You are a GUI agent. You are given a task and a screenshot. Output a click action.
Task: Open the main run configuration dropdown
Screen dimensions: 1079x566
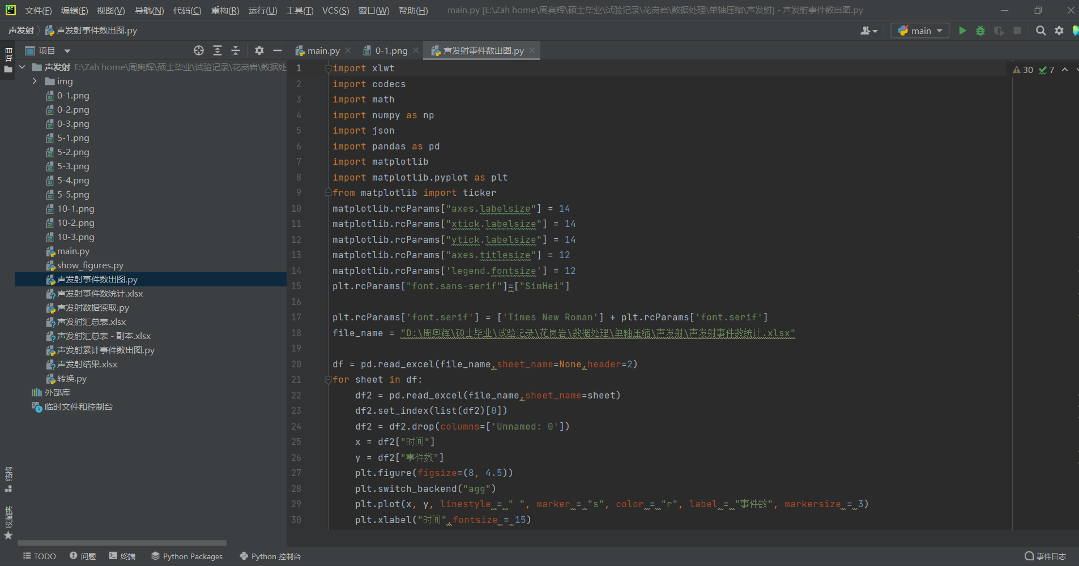point(920,31)
